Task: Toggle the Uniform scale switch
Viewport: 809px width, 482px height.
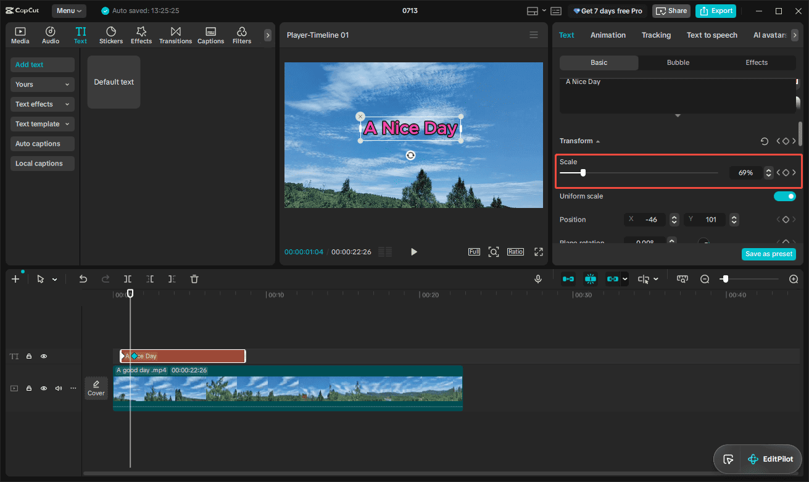Action: tap(785, 196)
